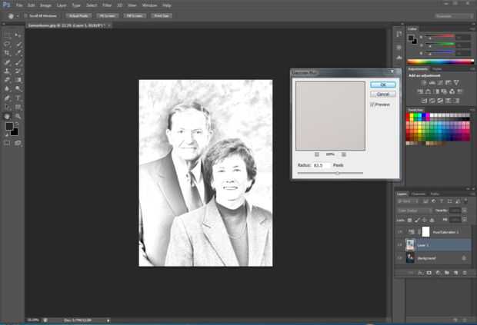Open the Hand tool preset picker arrow
Image resolution: width=477 pixels, height=325 pixels.
18,16
